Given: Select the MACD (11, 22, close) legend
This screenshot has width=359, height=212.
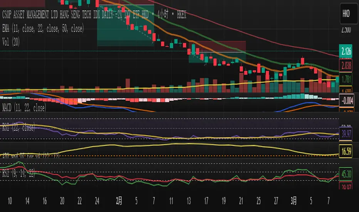Looking at the screenshot, I should (24, 107).
